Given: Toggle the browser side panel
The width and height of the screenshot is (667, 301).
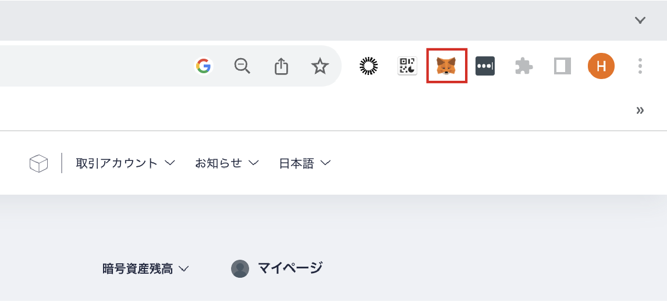Looking at the screenshot, I should [x=562, y=66].
